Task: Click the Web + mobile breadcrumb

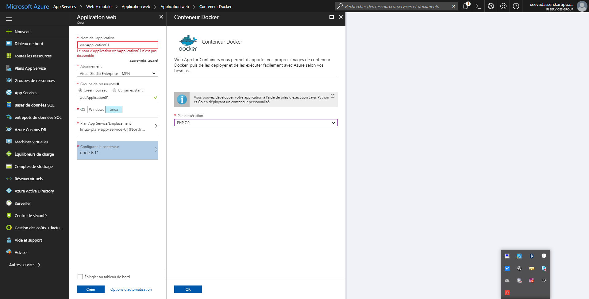Action: [99, 6]
